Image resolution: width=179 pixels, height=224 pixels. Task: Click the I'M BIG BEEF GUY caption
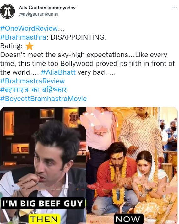click(x=43, y=203)
